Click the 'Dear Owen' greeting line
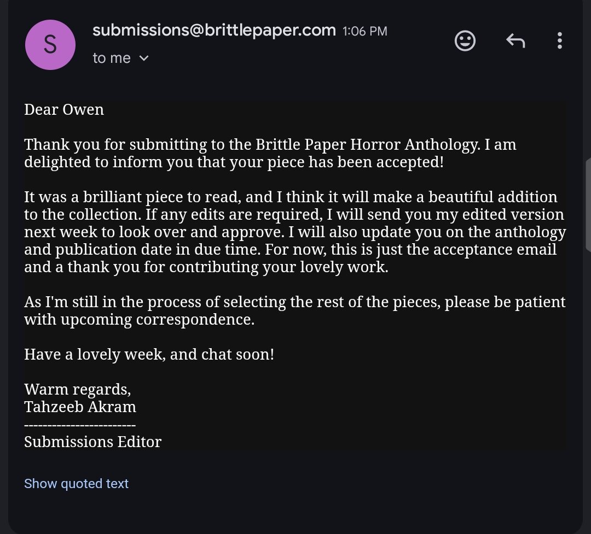This screenshot has height=534, width=591. 64,109
